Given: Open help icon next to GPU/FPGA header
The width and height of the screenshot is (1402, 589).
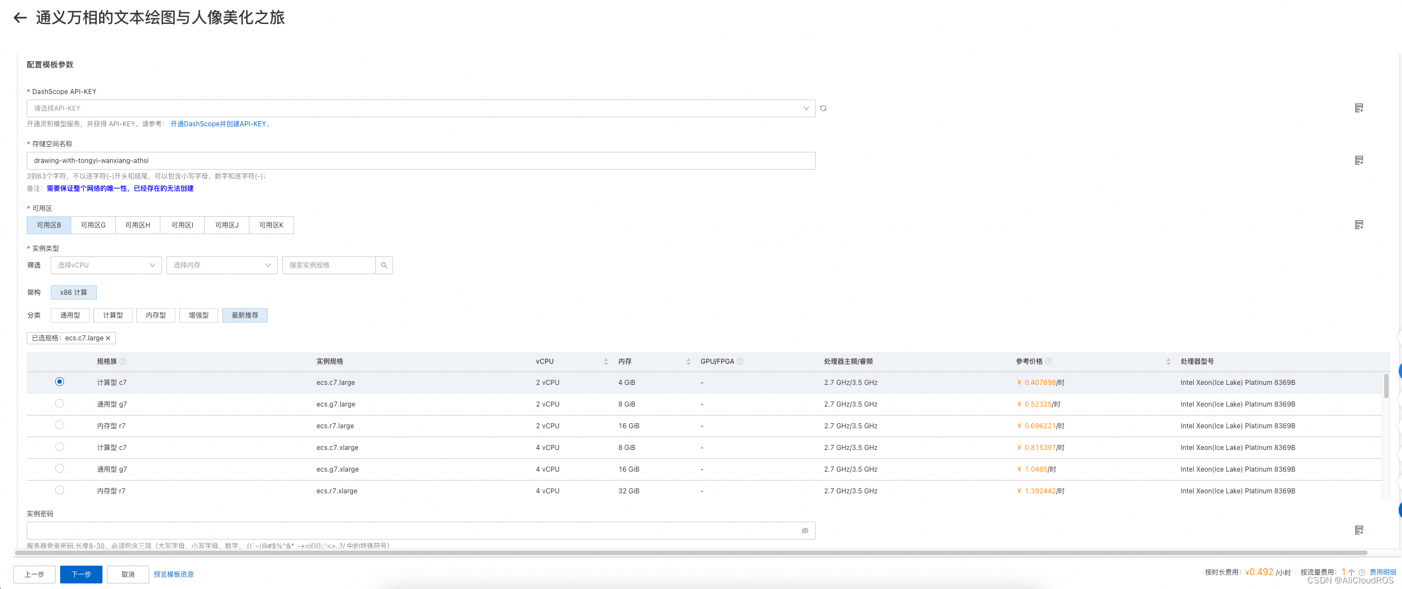Looking at the screenshot, I should (740, 362).
